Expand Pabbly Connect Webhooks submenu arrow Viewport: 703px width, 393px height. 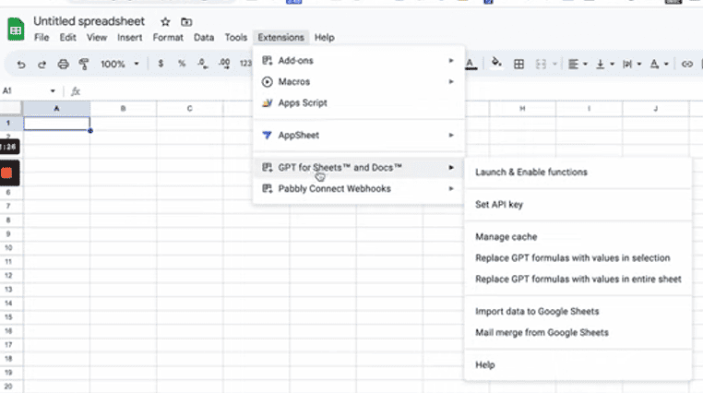451,188
